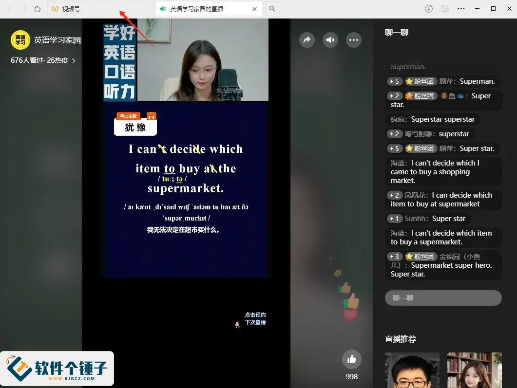The width and height of the screenshot is (517, 388).
Task: Reload the page with the refresh icon
Action: [37, 9]
